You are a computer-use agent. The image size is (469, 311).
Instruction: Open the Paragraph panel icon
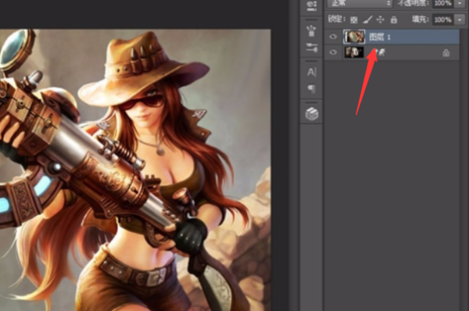(311, 88)
